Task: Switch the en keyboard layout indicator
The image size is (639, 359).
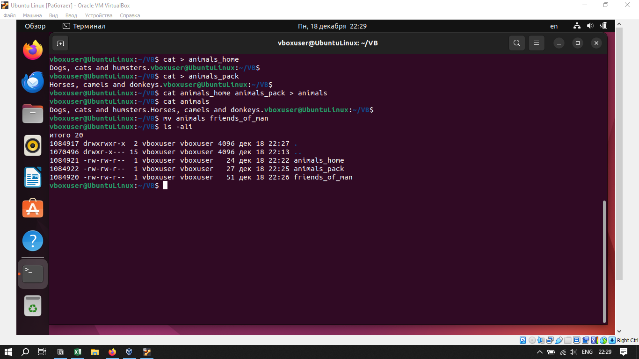Action: click(554, 26)
